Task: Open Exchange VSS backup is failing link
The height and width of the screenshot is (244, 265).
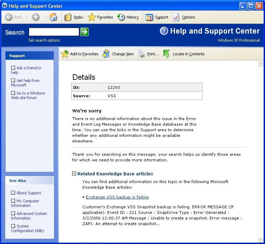Action: pyautogui.click(x=117, y=197)
